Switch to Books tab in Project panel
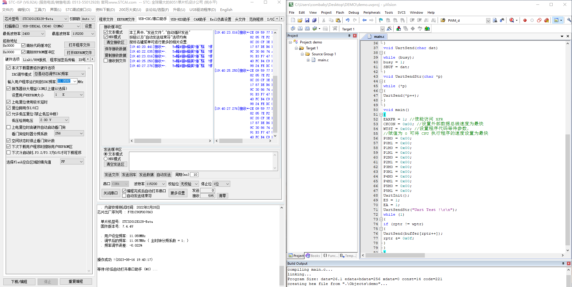 pos(313,255)
